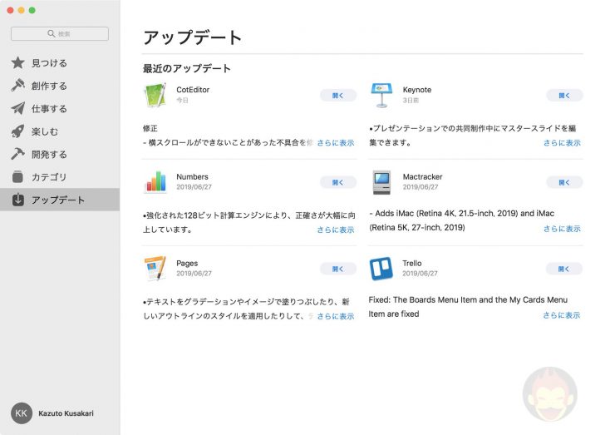Image resolution: width=605 pixels, height=435 pixels.
Task: Expand Trello notes via さらに表示
Action: click(x=562, y=315)
